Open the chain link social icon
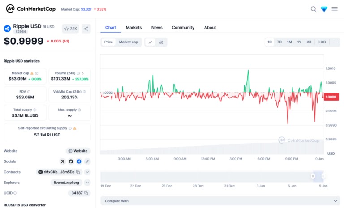 87,161
